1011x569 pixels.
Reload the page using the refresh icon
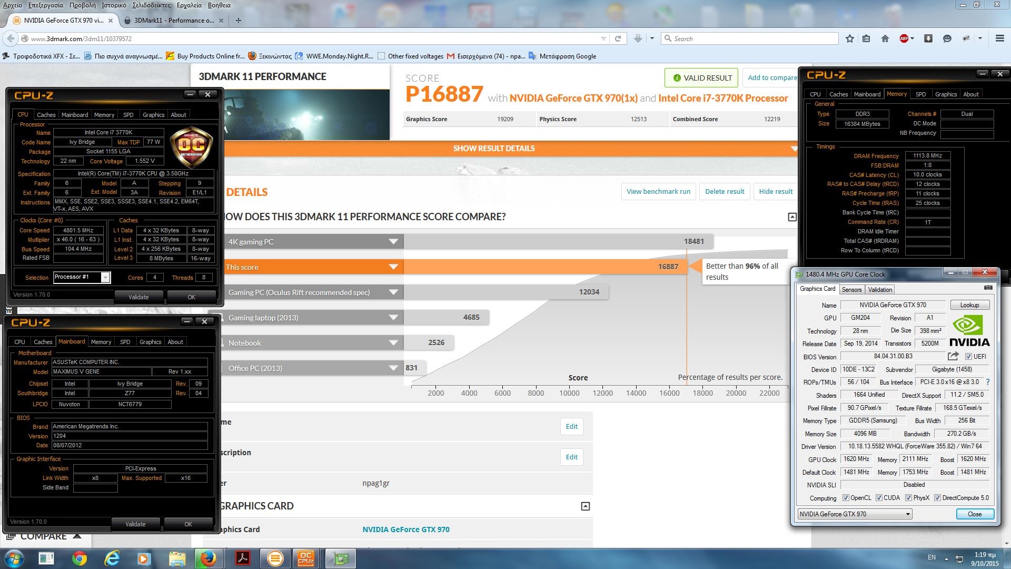(x=618, y=38)
